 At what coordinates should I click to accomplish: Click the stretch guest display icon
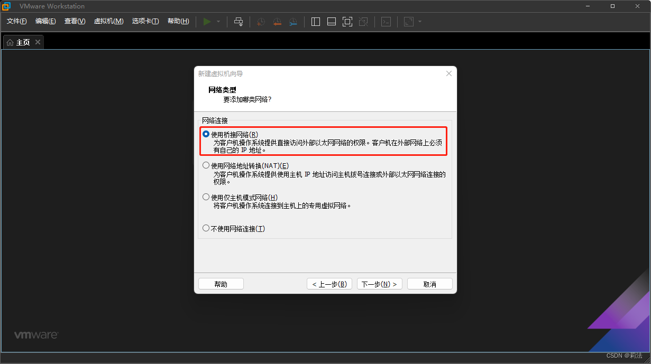pos(409,22)
